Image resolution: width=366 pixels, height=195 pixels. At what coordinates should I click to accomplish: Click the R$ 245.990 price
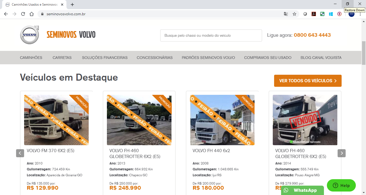point(125,188)
